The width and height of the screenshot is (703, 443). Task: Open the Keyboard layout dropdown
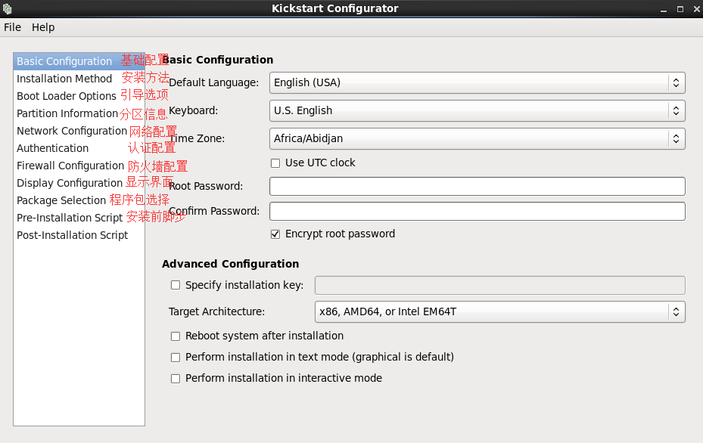click(477, 110)
